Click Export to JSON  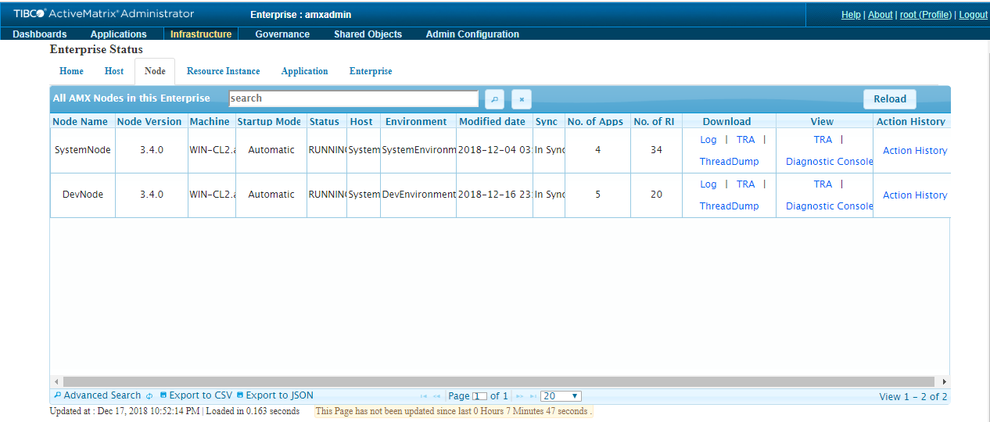pos(275,395)
